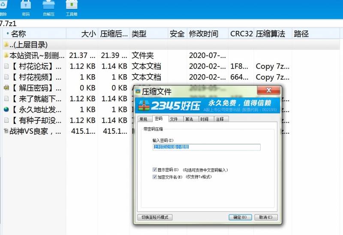The height and width of the screenshot is (235, 343).
Task: Select the 【来了就能下... file name
Action: 36,99
